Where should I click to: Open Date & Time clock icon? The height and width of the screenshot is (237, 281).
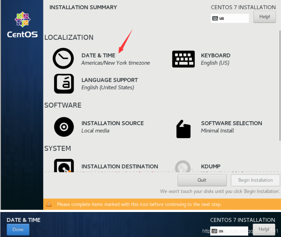pyautogui.click(x=63, y=58)
